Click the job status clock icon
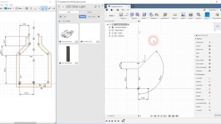 (x=204, y=10)
